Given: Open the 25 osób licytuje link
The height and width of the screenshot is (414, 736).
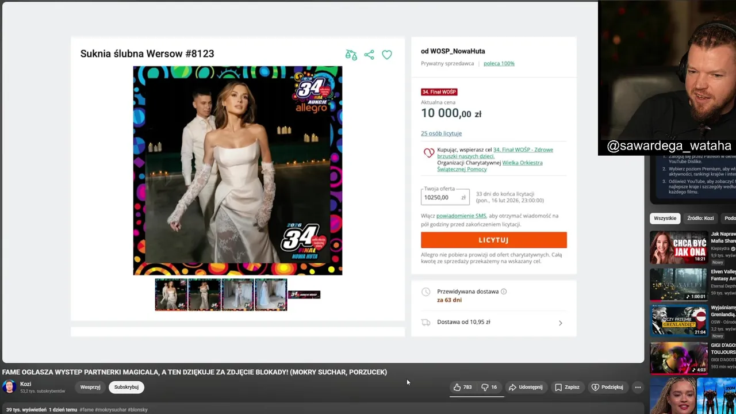Looking at the screenshot, I should [441, 133].
